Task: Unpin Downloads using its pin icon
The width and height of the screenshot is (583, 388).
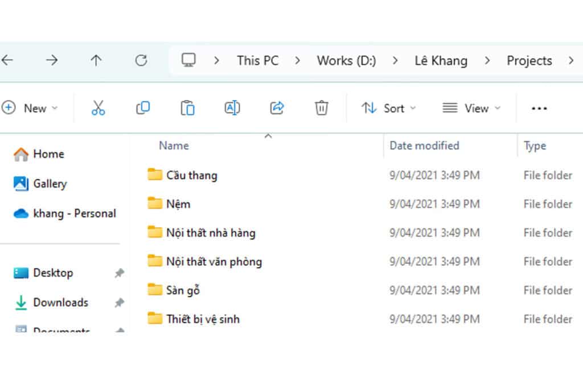Action: coord(120,303)
